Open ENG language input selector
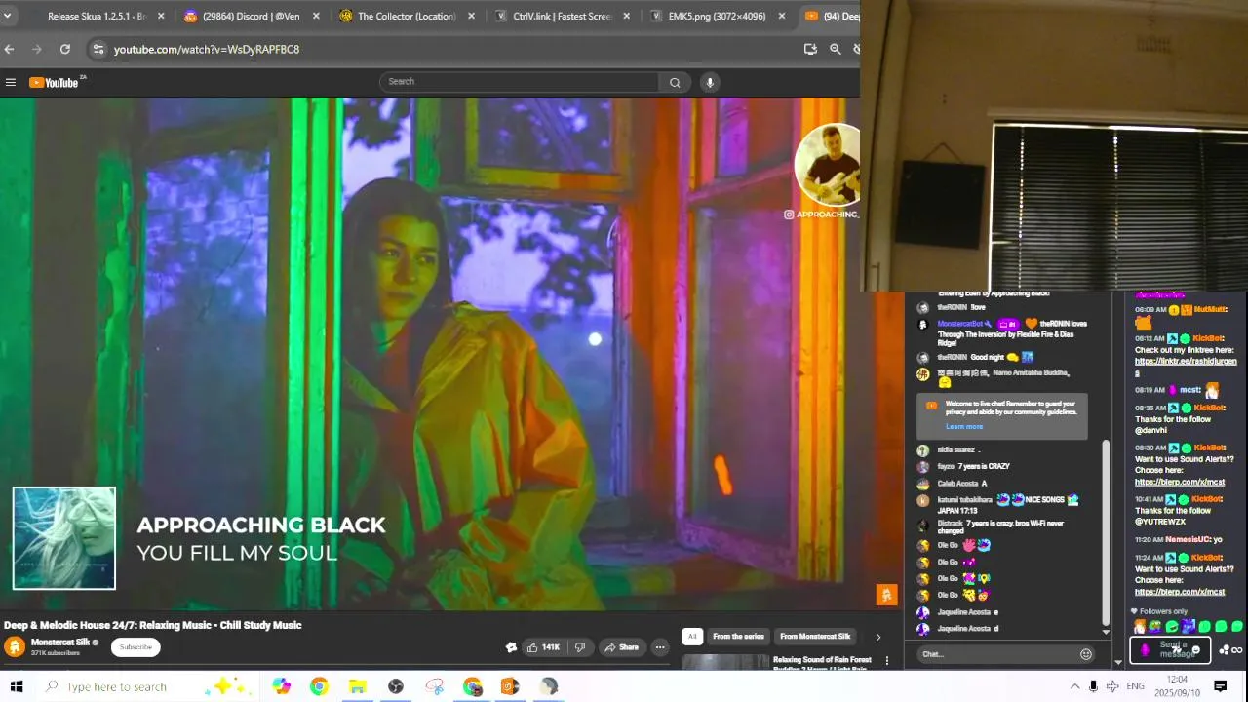The width and height of the screenshot is (1248, 702). 1135,686
